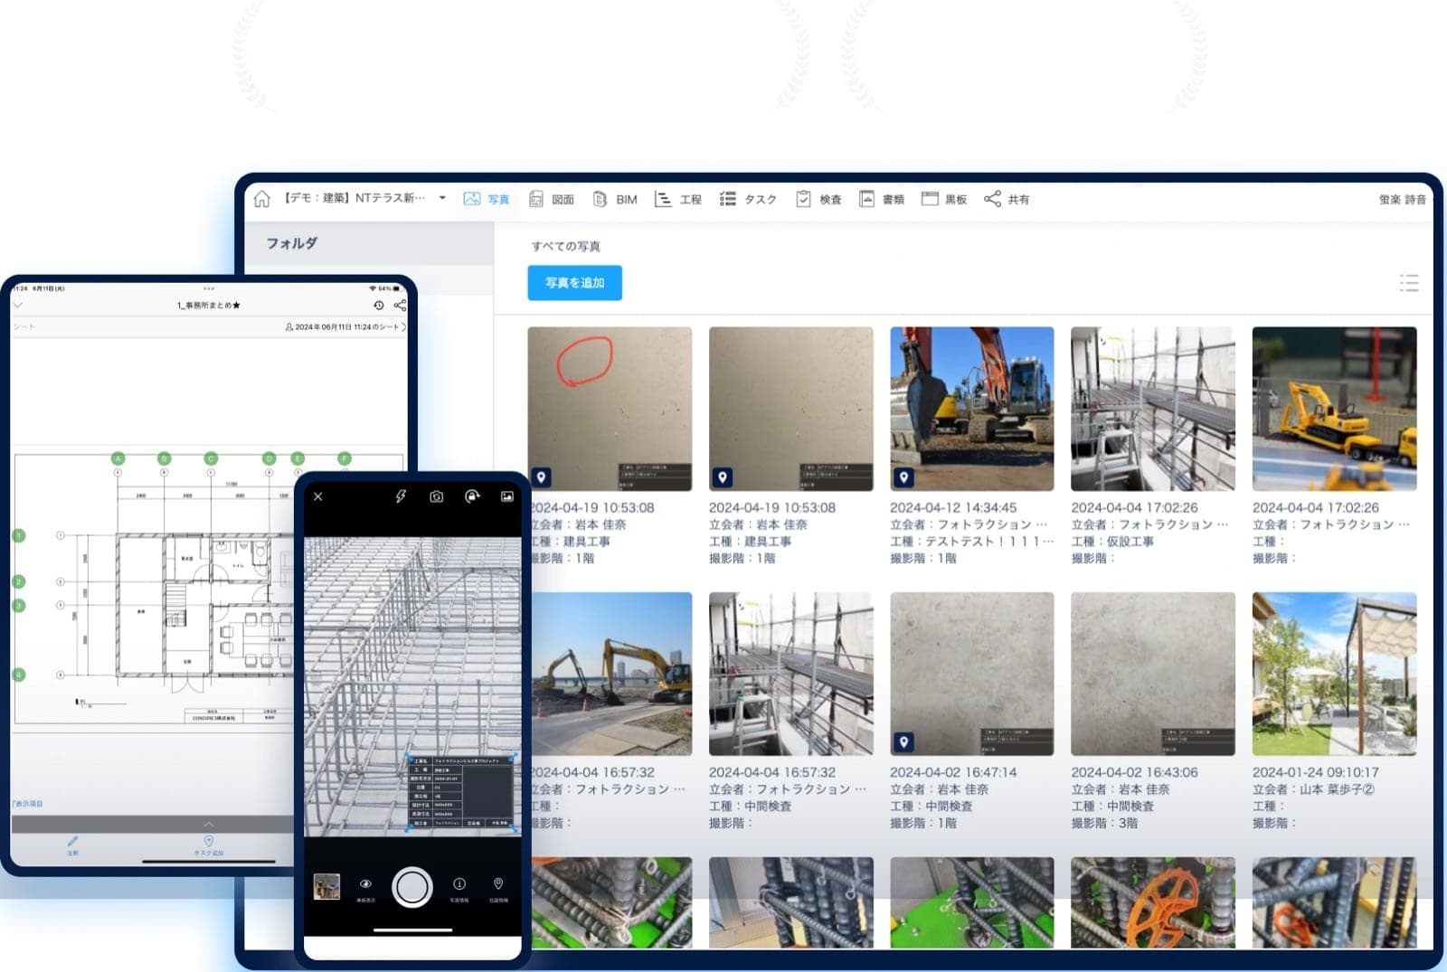The height and width of the screenshot is (972, 1447).
Task: Click the text 2024-04-02 16:43:06
Action: coord(1134,772)
